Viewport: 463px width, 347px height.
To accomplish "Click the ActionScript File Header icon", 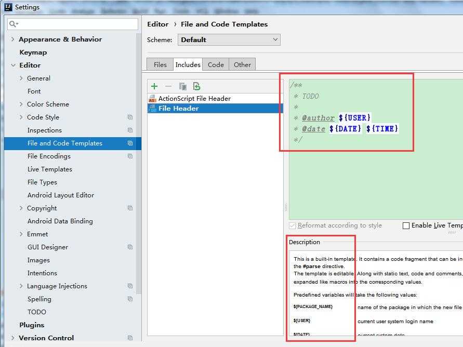I will 152,99.
